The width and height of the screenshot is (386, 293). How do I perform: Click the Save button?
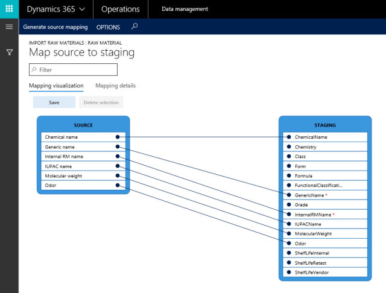tap(54, 102)
